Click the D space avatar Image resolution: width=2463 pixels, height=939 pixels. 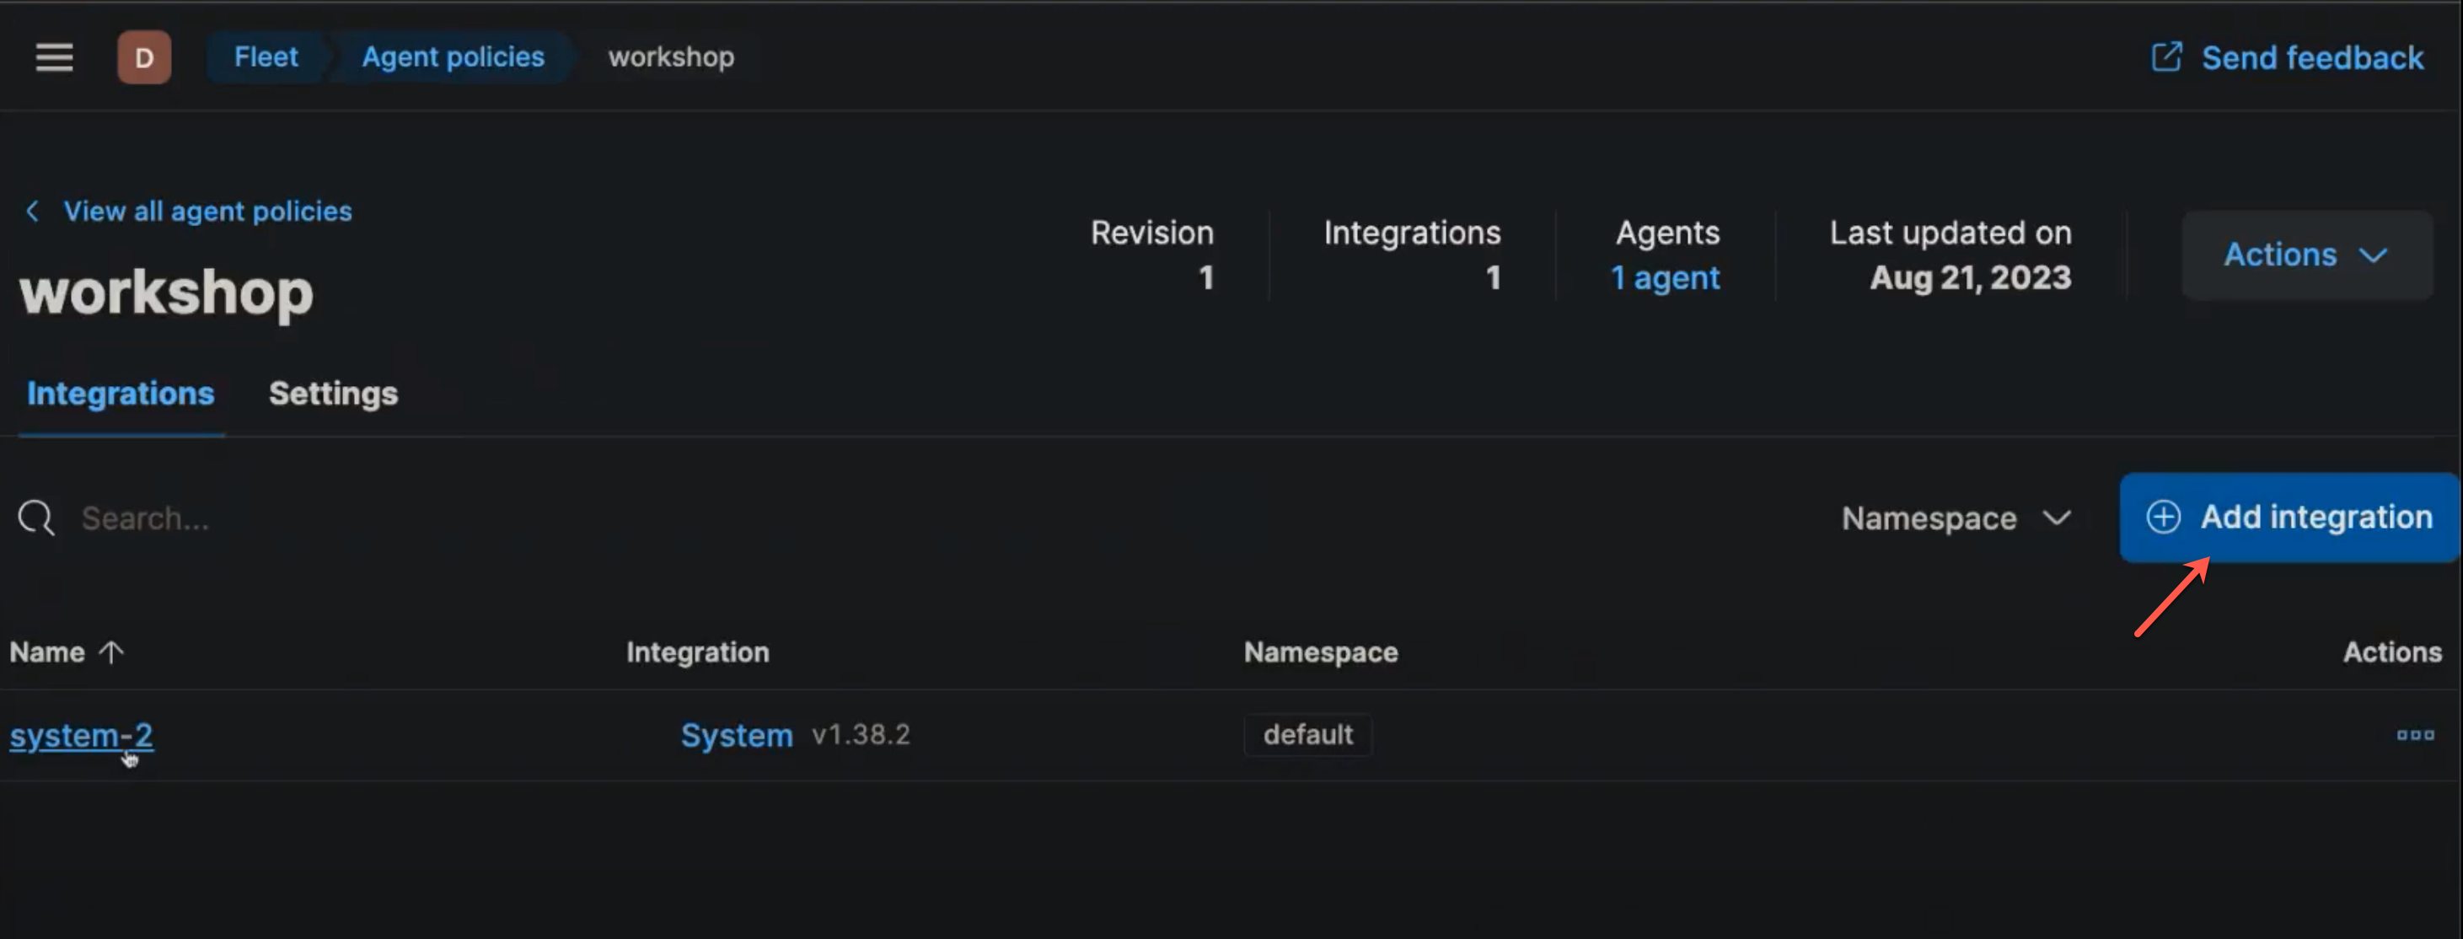point(144,57)
